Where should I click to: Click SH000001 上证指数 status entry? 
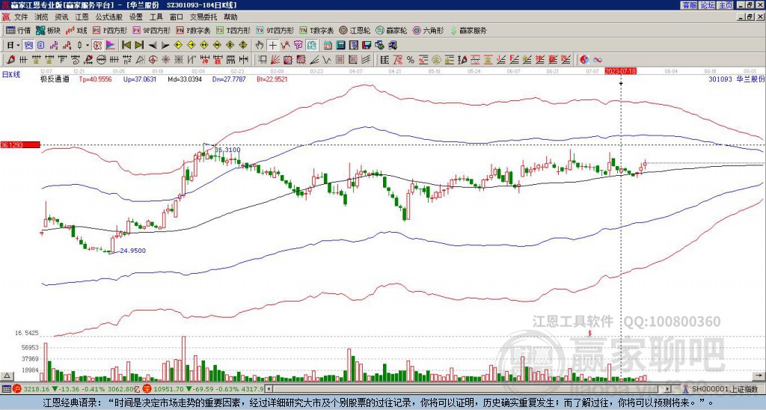[726, 389]
